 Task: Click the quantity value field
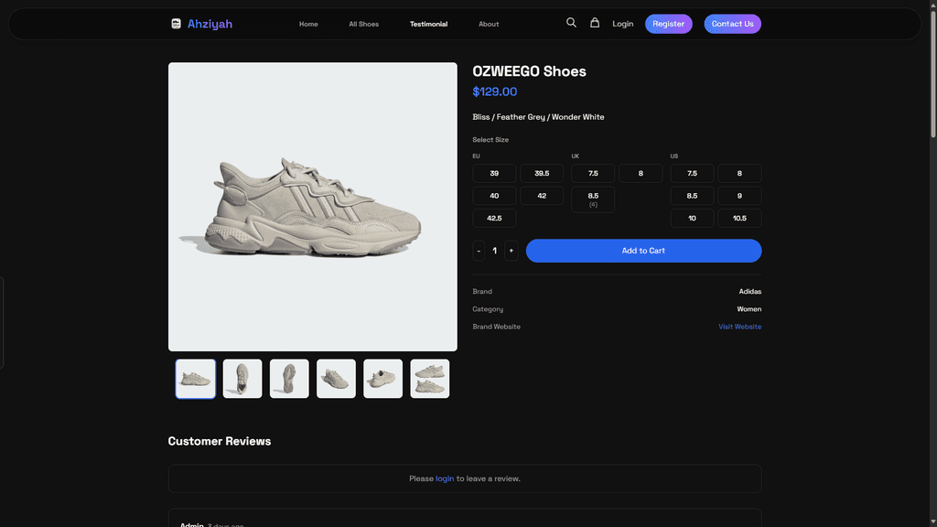coord(495,251)
